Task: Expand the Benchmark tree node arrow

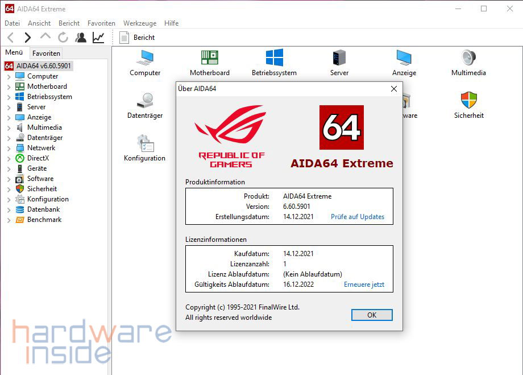Action: click(9, 220)
